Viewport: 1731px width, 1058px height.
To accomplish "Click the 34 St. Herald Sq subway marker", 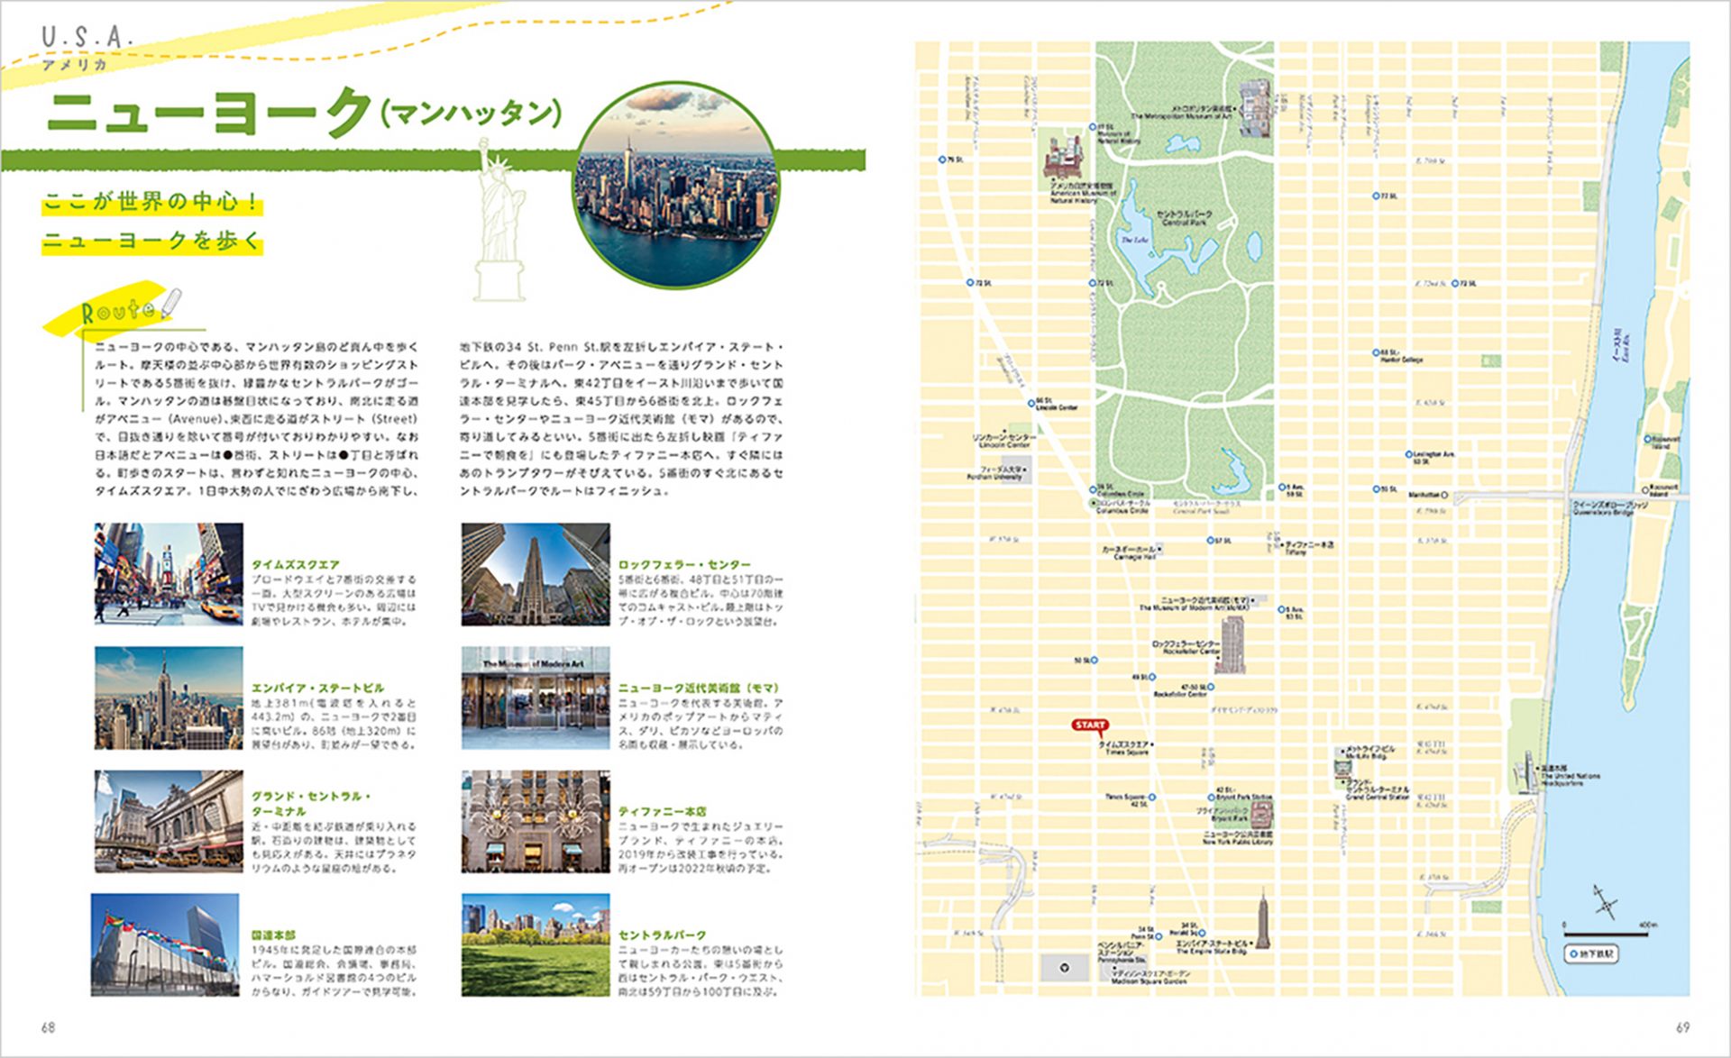I will 1203,934.
